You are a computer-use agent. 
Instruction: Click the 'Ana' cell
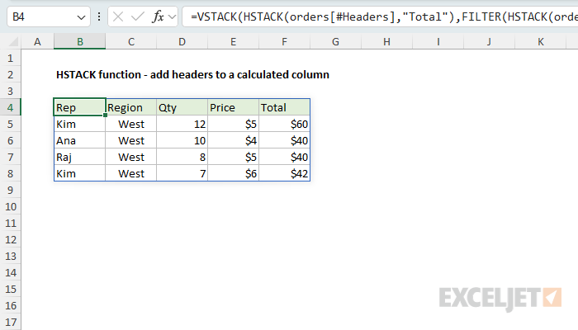pyautogui.click(x=79, y=141)
